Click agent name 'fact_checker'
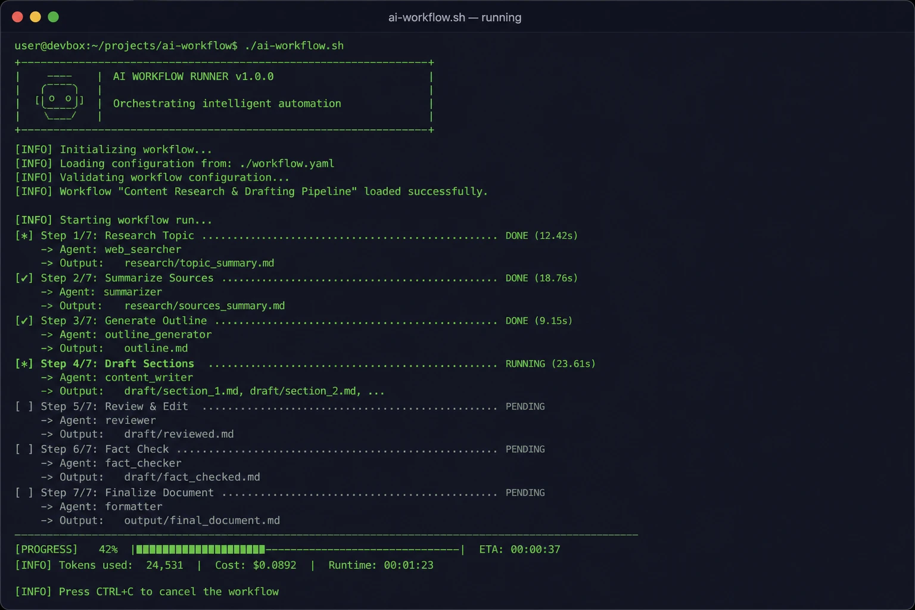Screen dimensions: 915x610 pos(143,463)
